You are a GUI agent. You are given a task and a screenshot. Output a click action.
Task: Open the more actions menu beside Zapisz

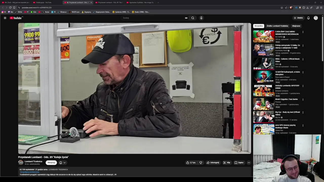pos(249,163)
